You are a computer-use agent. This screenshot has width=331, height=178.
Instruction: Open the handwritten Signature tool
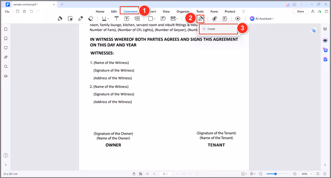coord(200,19)
